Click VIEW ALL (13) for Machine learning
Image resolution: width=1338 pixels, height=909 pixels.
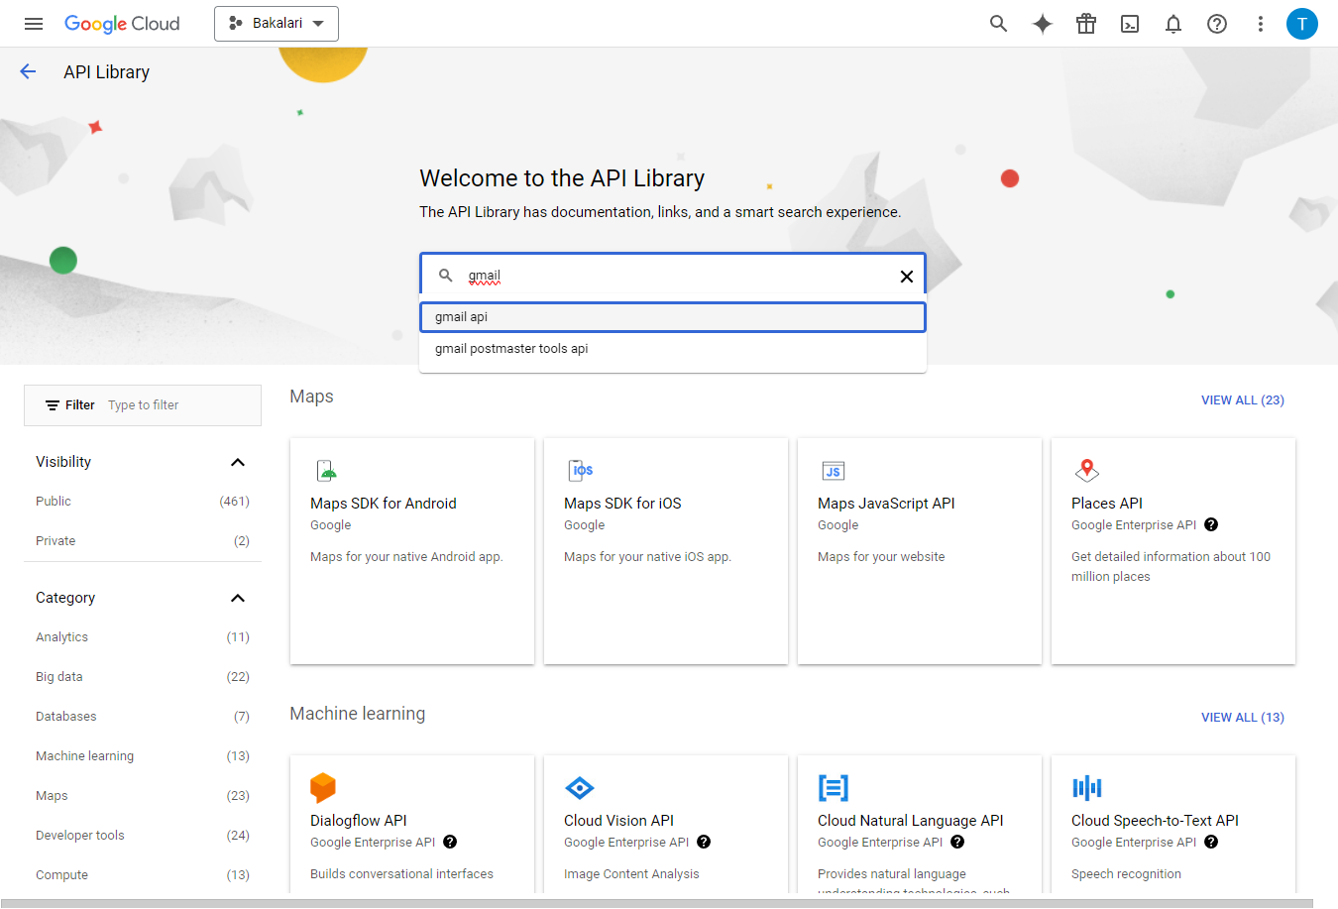1243,718
